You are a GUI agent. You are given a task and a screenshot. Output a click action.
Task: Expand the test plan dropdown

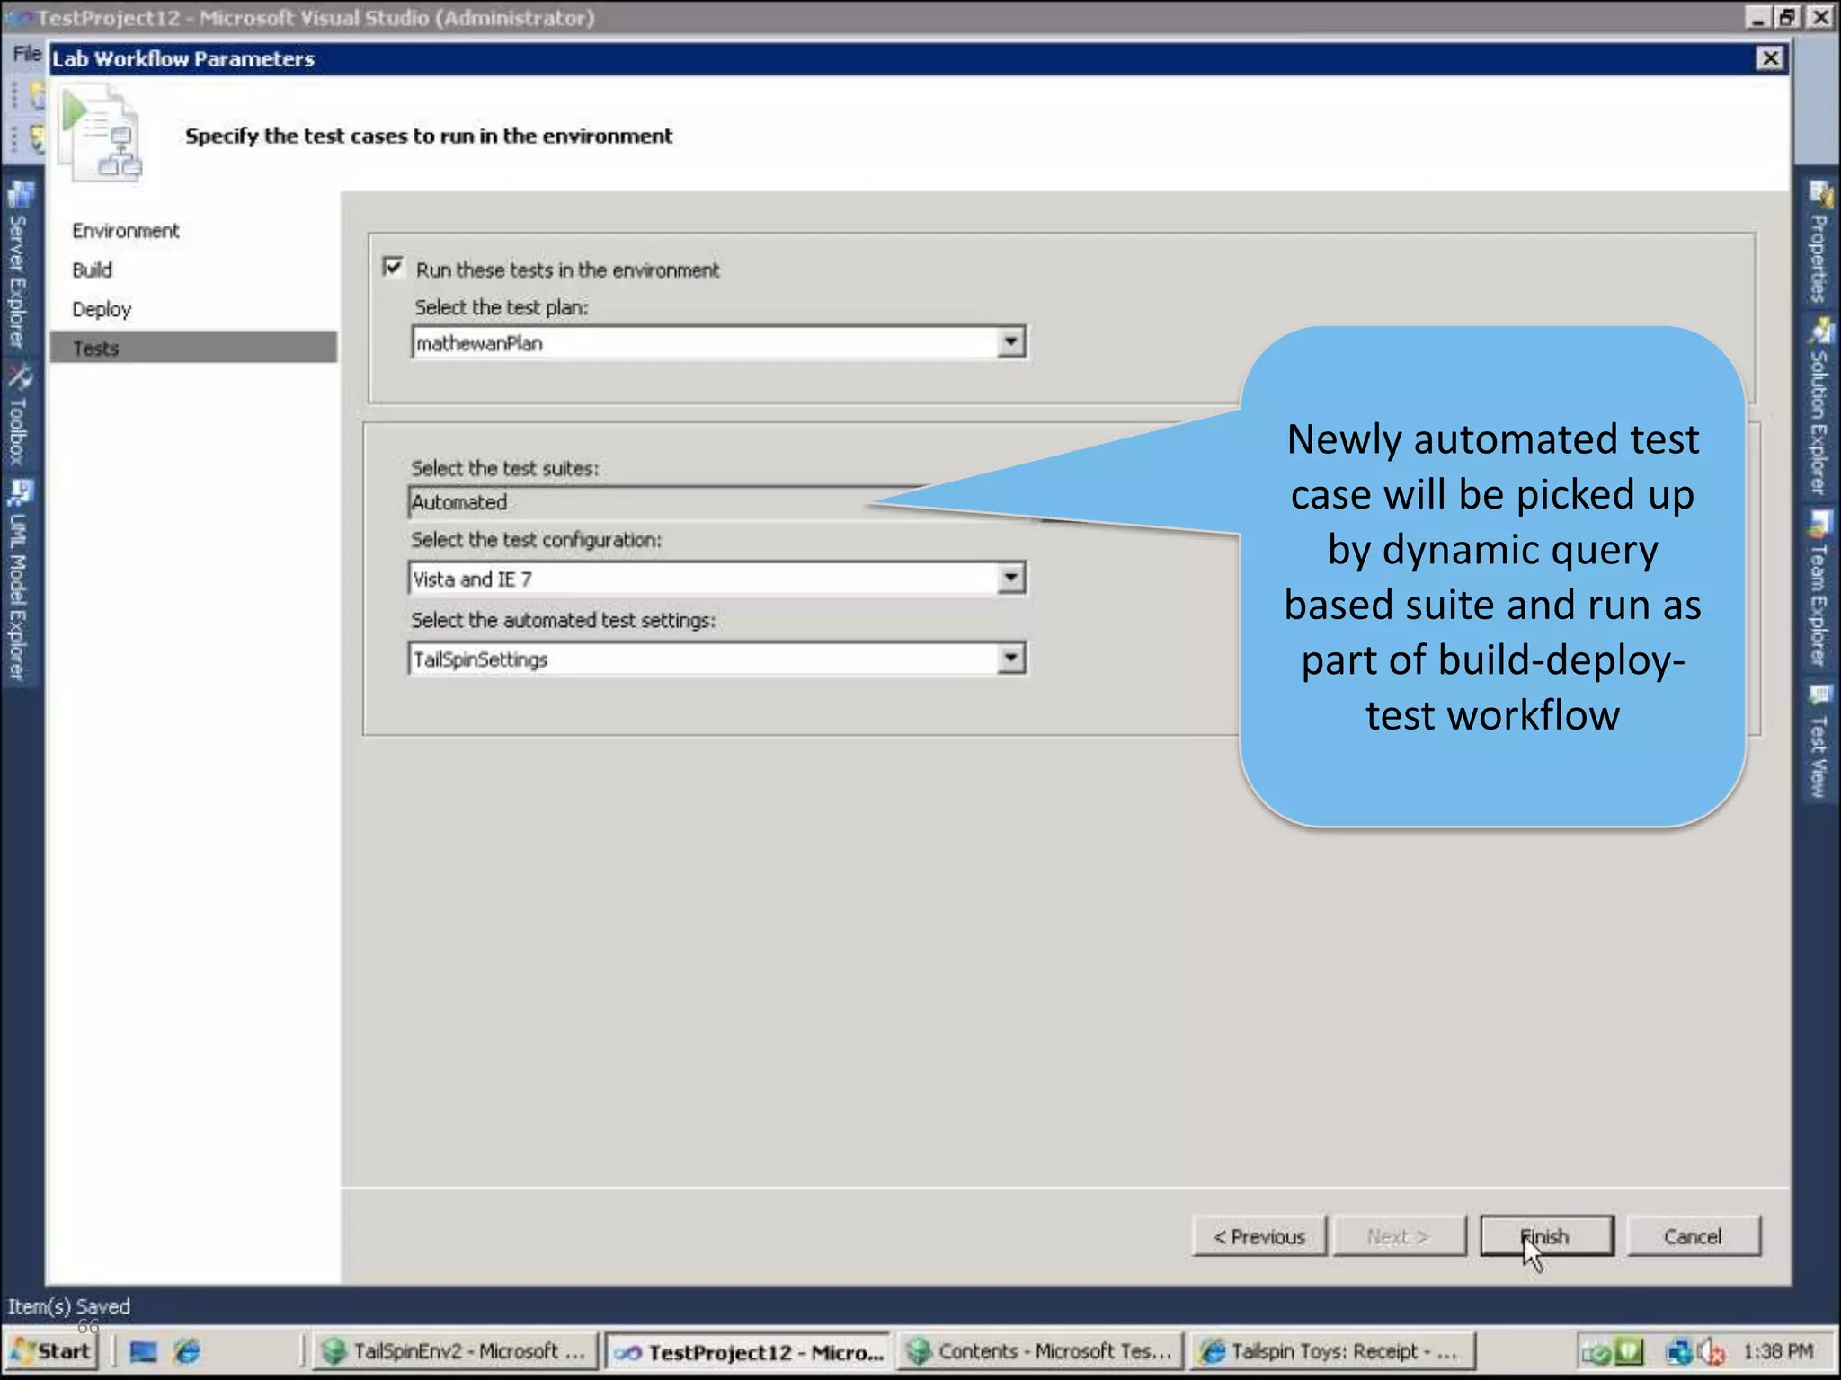1010,342
